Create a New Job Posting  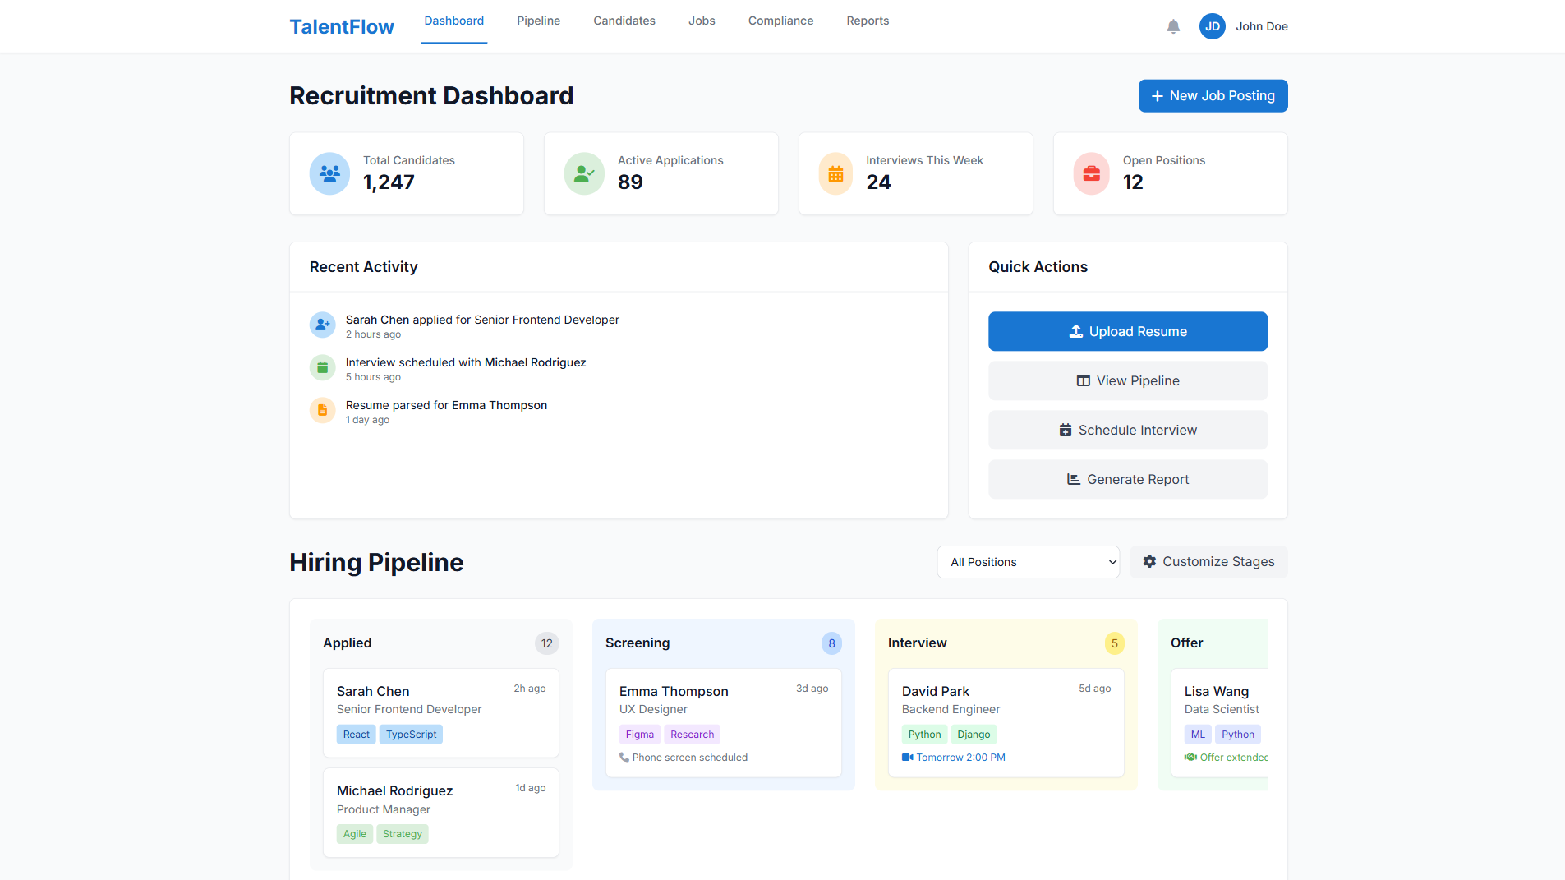click(1213, 95)
